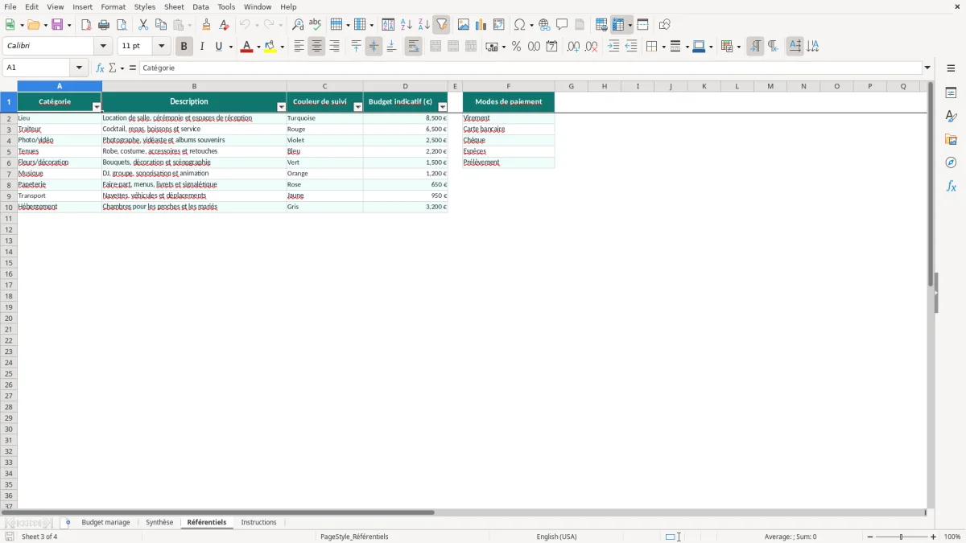Expand the formula bar

[927, 68]
